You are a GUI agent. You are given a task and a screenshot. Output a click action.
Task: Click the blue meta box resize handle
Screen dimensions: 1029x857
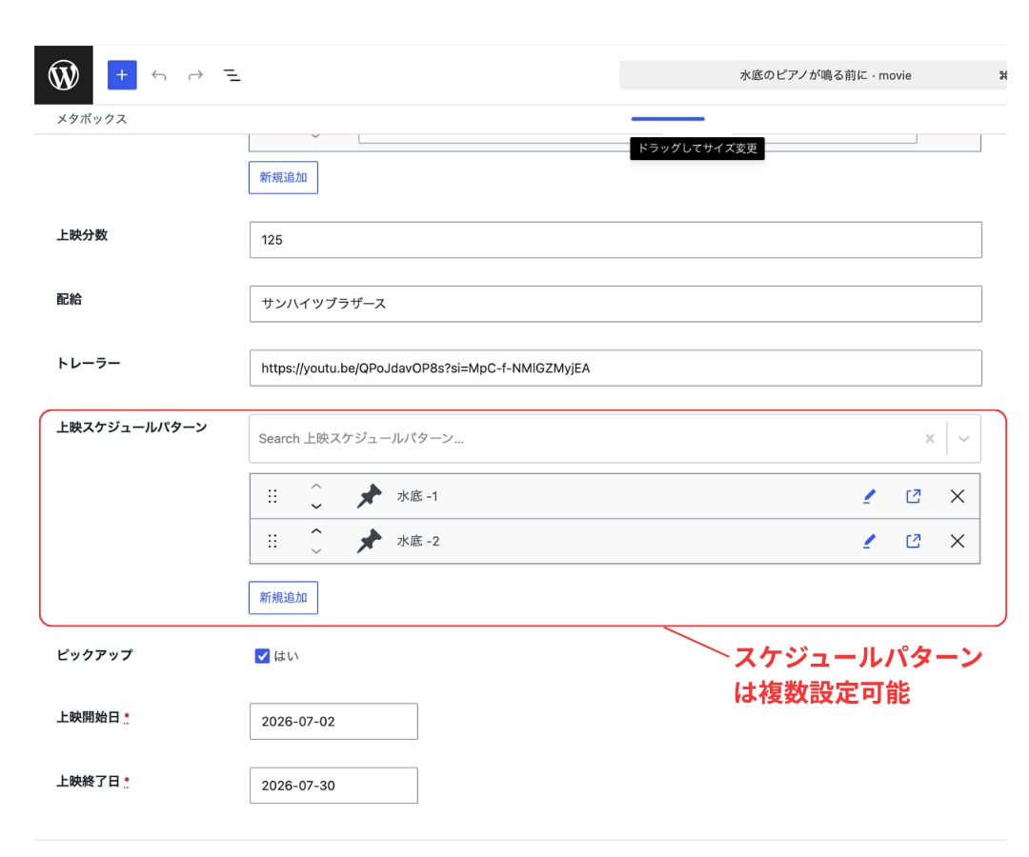(x=668, y=119)
